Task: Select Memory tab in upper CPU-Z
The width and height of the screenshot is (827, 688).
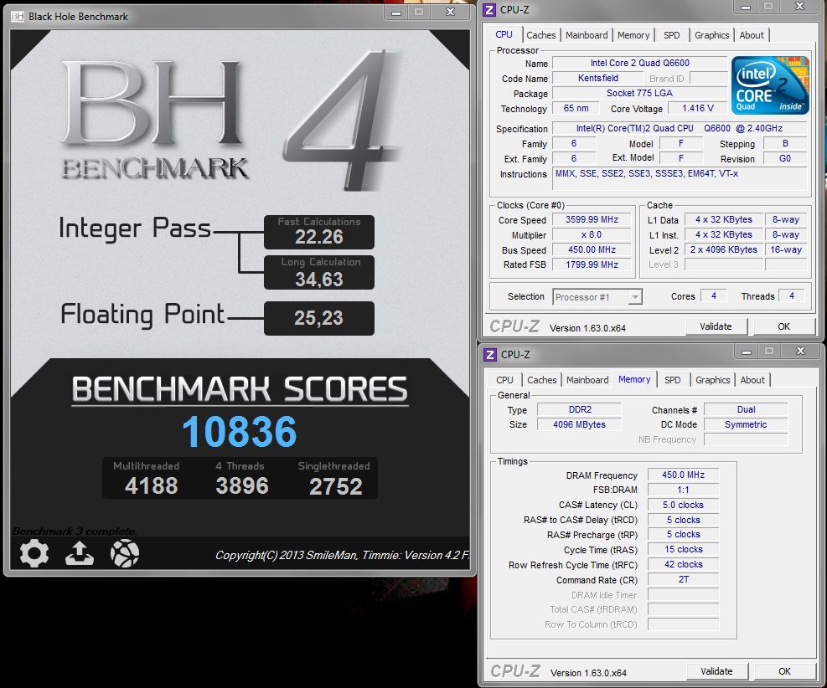Action: [x=633, y=35]
